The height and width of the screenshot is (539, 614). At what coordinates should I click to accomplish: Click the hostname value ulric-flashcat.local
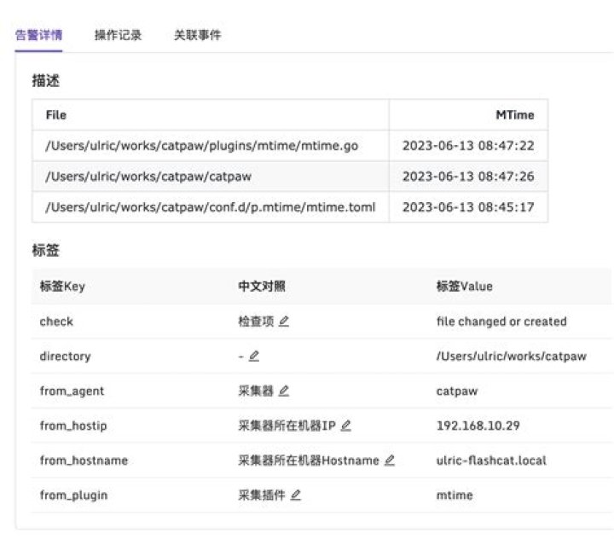point(491,461)
